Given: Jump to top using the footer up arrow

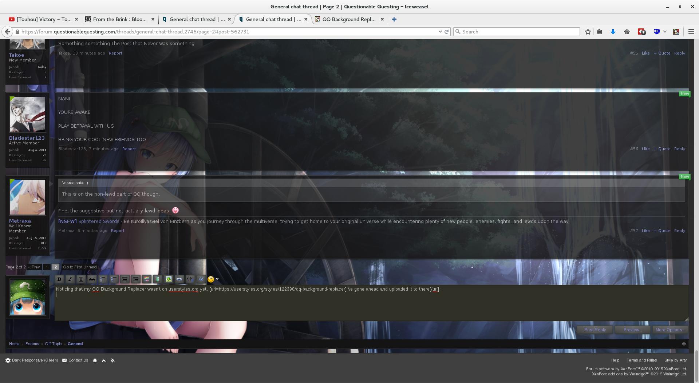Looking at the screenshot, I should pos(104,360).
